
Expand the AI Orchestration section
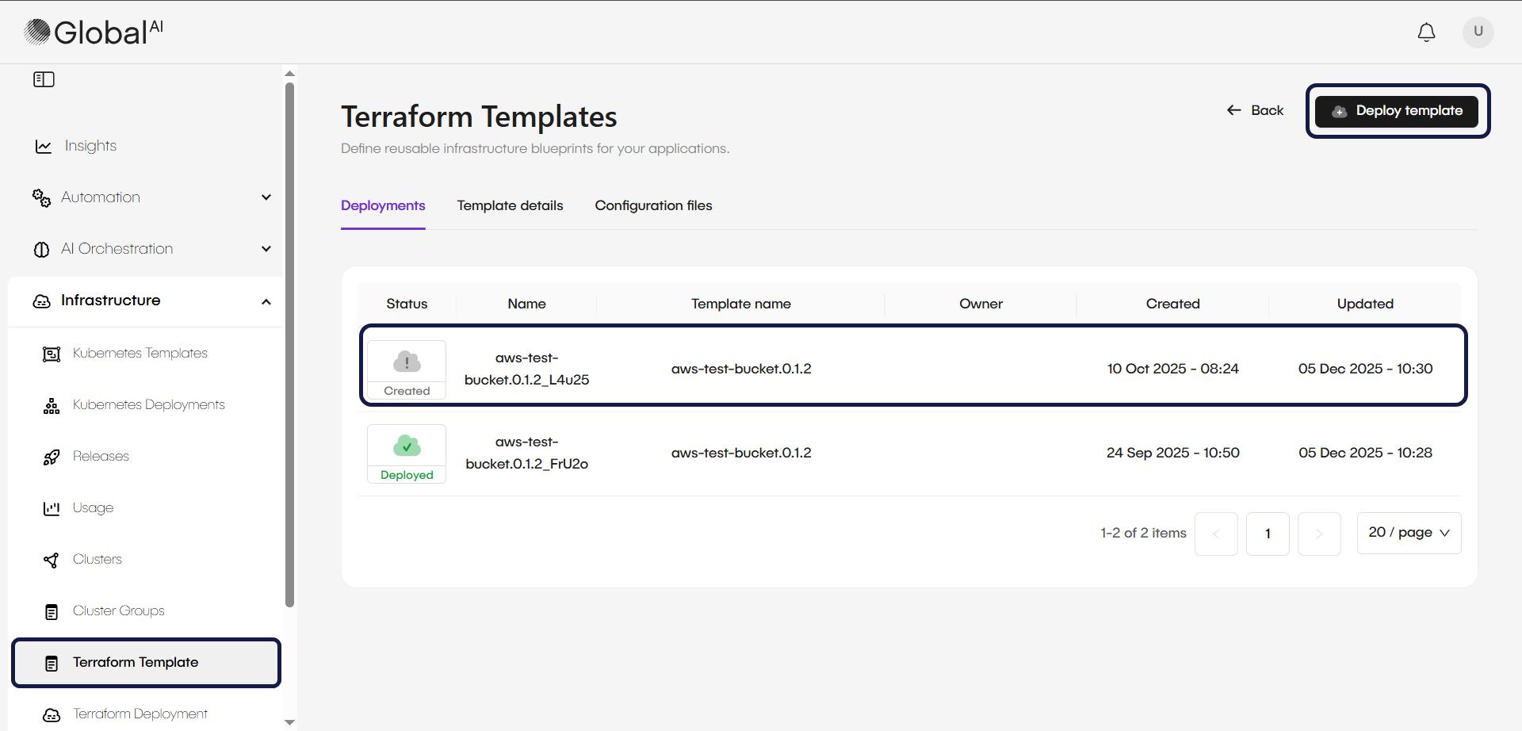pos(266,249)
